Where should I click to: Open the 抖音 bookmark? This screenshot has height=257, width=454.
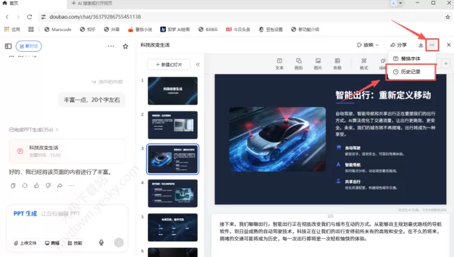(112, 29)
